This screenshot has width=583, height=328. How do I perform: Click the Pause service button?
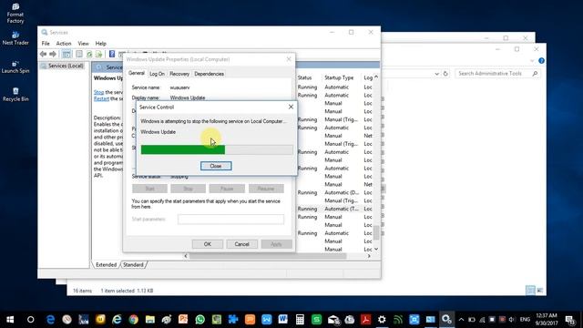click(227, 189)
